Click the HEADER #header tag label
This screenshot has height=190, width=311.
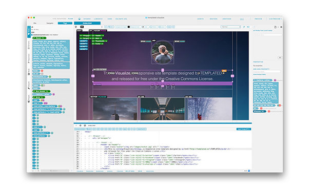[100, 31]
